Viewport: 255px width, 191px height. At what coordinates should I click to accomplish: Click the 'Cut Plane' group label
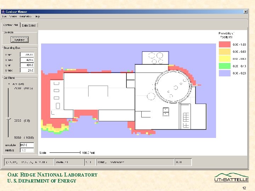click(x=9, y=78)
